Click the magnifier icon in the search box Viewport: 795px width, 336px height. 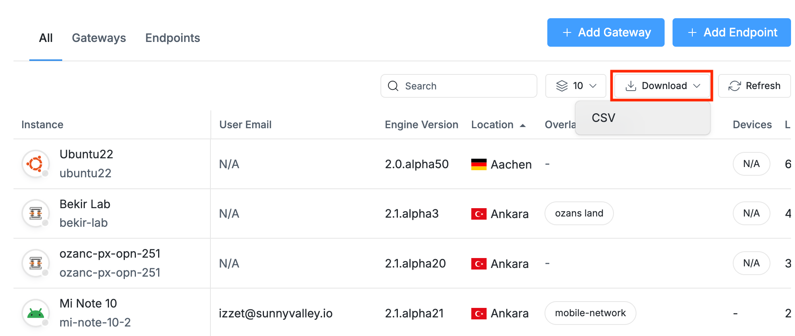(x=393, y=86)
